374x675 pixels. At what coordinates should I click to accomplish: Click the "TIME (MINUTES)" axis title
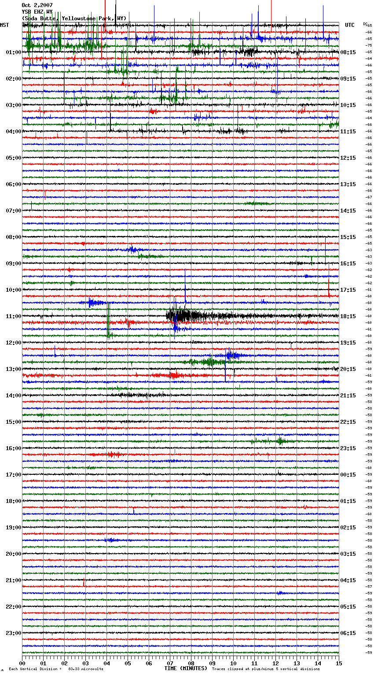click(186, 668)
